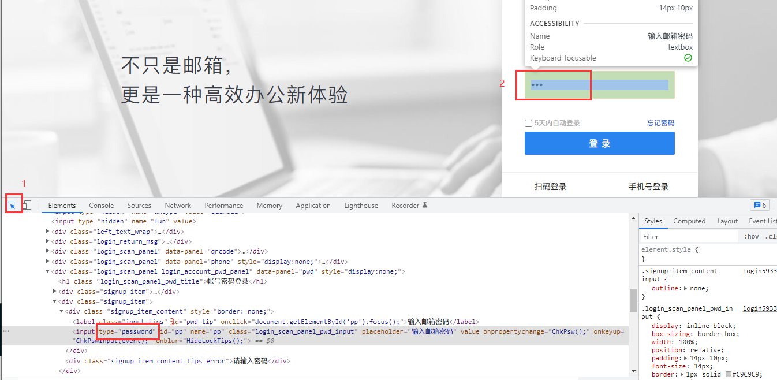
Task: Click the box-sizing: border-box declaration
Action: pos(695,334)
